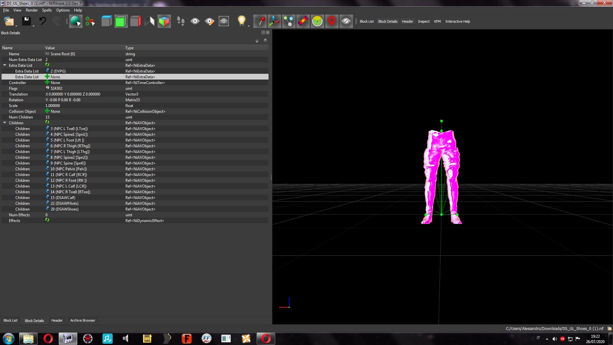Open the View menu
Image resolution: width=613 pixels, height=345 pixels.
coord(17,10)
